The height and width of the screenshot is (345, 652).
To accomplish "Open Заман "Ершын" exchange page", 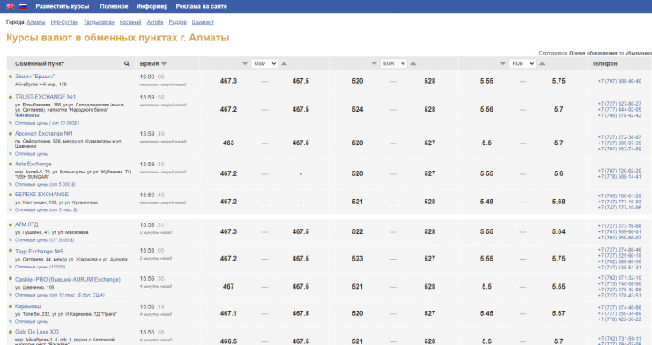I will coord(34,77).
